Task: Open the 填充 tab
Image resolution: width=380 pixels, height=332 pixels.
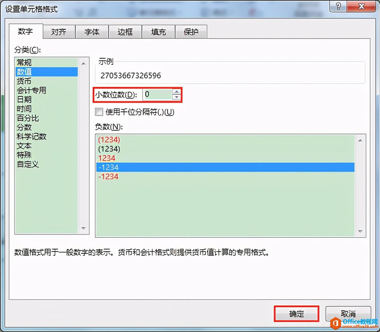Action: [x=158, y=32]
